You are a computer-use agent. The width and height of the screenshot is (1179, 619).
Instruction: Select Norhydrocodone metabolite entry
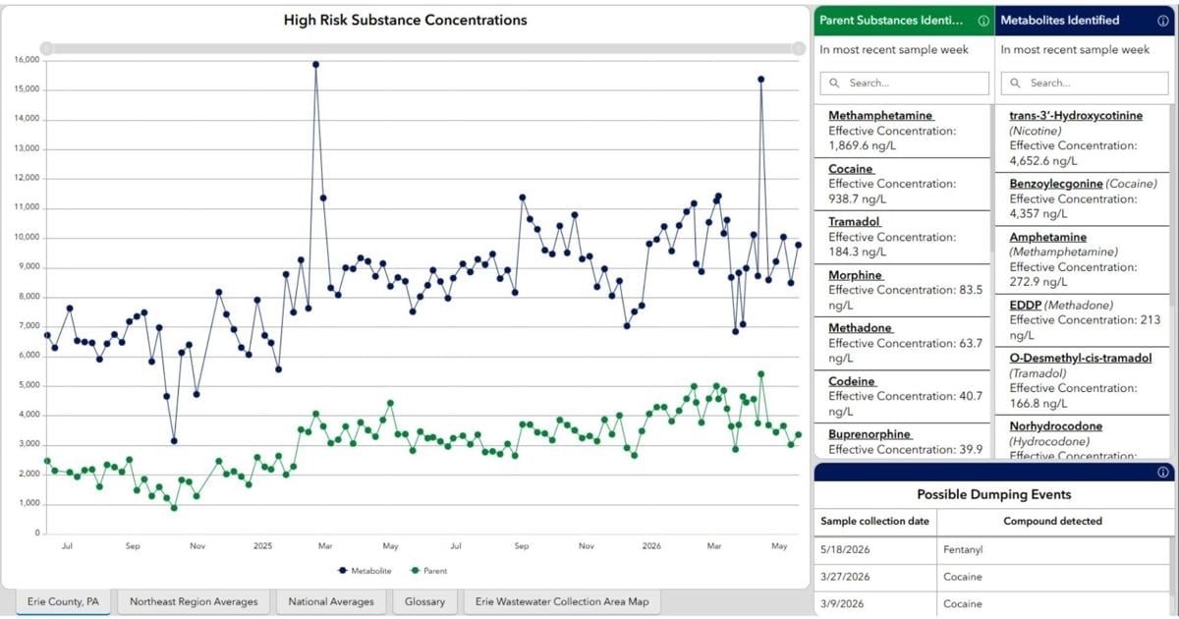point(1055,426)
